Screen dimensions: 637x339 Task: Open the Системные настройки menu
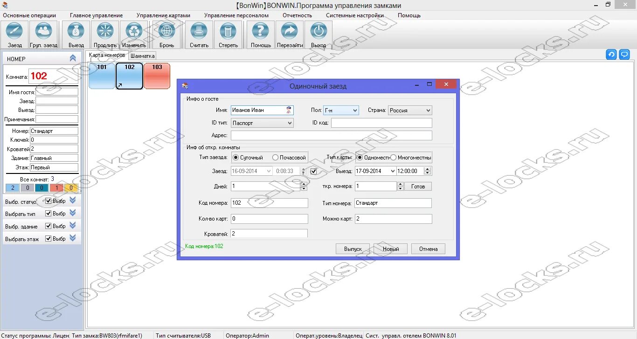click(355, 15)
